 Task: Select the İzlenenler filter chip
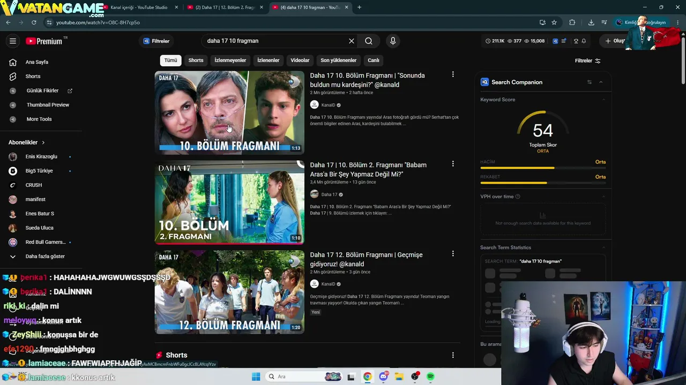pos(268,60)
